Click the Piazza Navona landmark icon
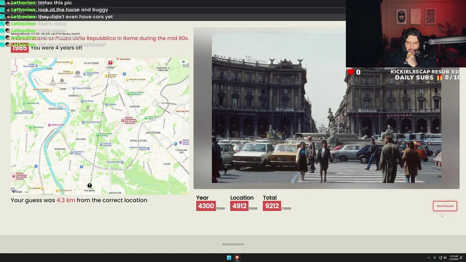Image resolution: width=466 pixels, height=262 pixels. pyautogui.click(x=53, y=79)
